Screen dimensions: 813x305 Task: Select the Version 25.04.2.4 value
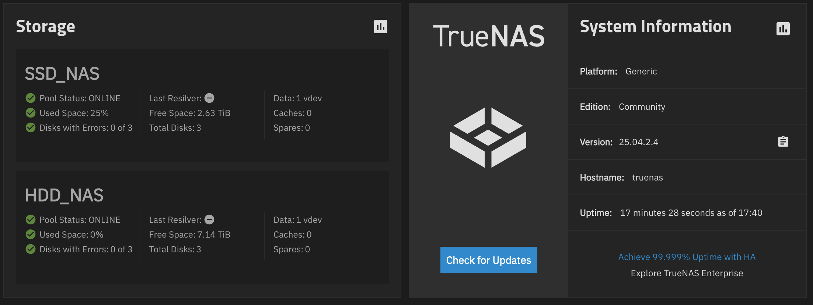(x=638, y=142)
